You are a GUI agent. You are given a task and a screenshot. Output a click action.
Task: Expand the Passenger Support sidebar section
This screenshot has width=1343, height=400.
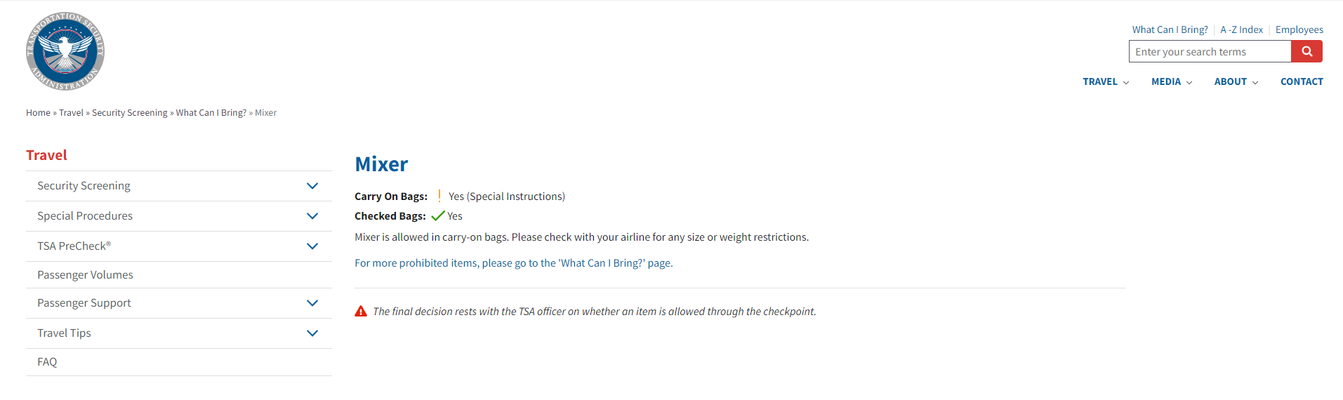(312, 303)
